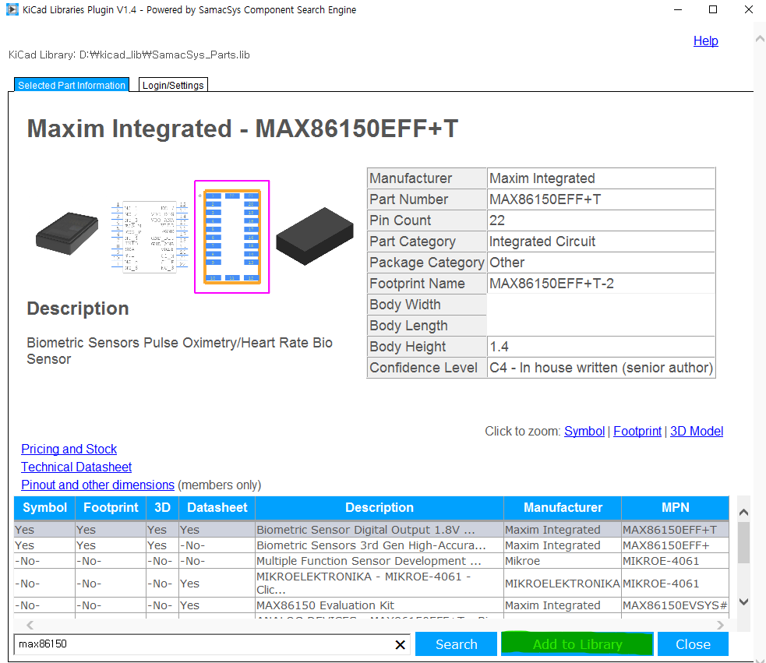This screenshot has width=766, height=663.
Task: Select the MIKROELEKTRONIKA manufacturer cell
Action: tap(563, 584)
